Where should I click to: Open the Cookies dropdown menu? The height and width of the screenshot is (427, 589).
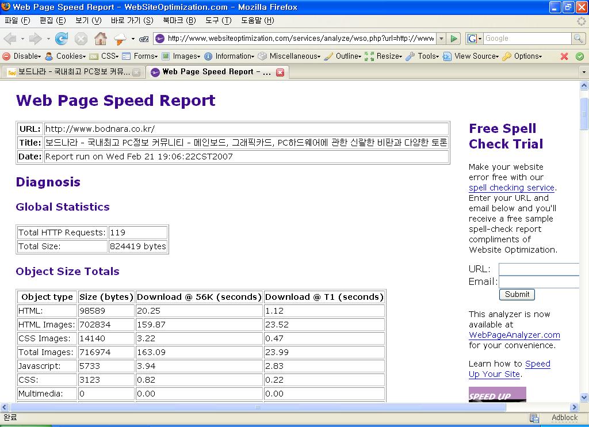(66, 56)
